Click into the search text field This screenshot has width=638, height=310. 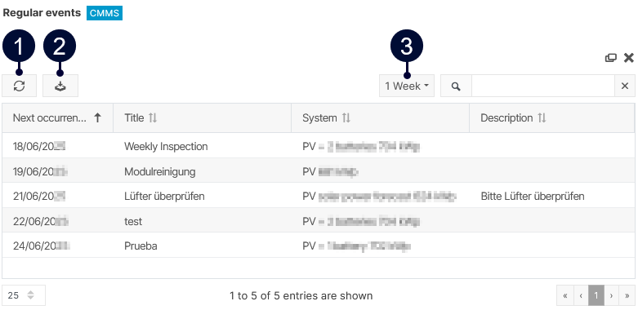[542, 86]
